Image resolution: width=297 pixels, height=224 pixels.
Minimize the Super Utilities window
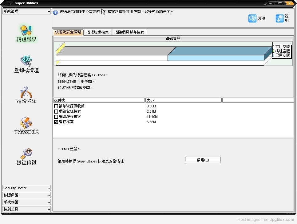271,3
